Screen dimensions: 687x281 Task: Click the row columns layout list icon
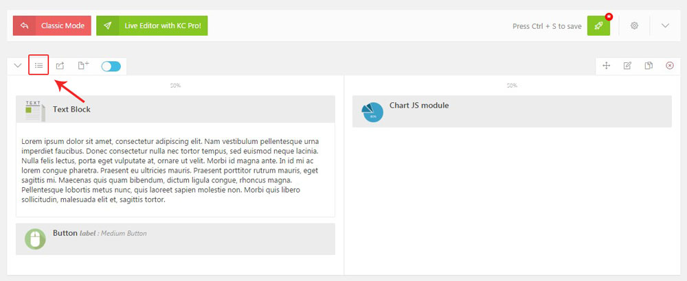(38, 66)
